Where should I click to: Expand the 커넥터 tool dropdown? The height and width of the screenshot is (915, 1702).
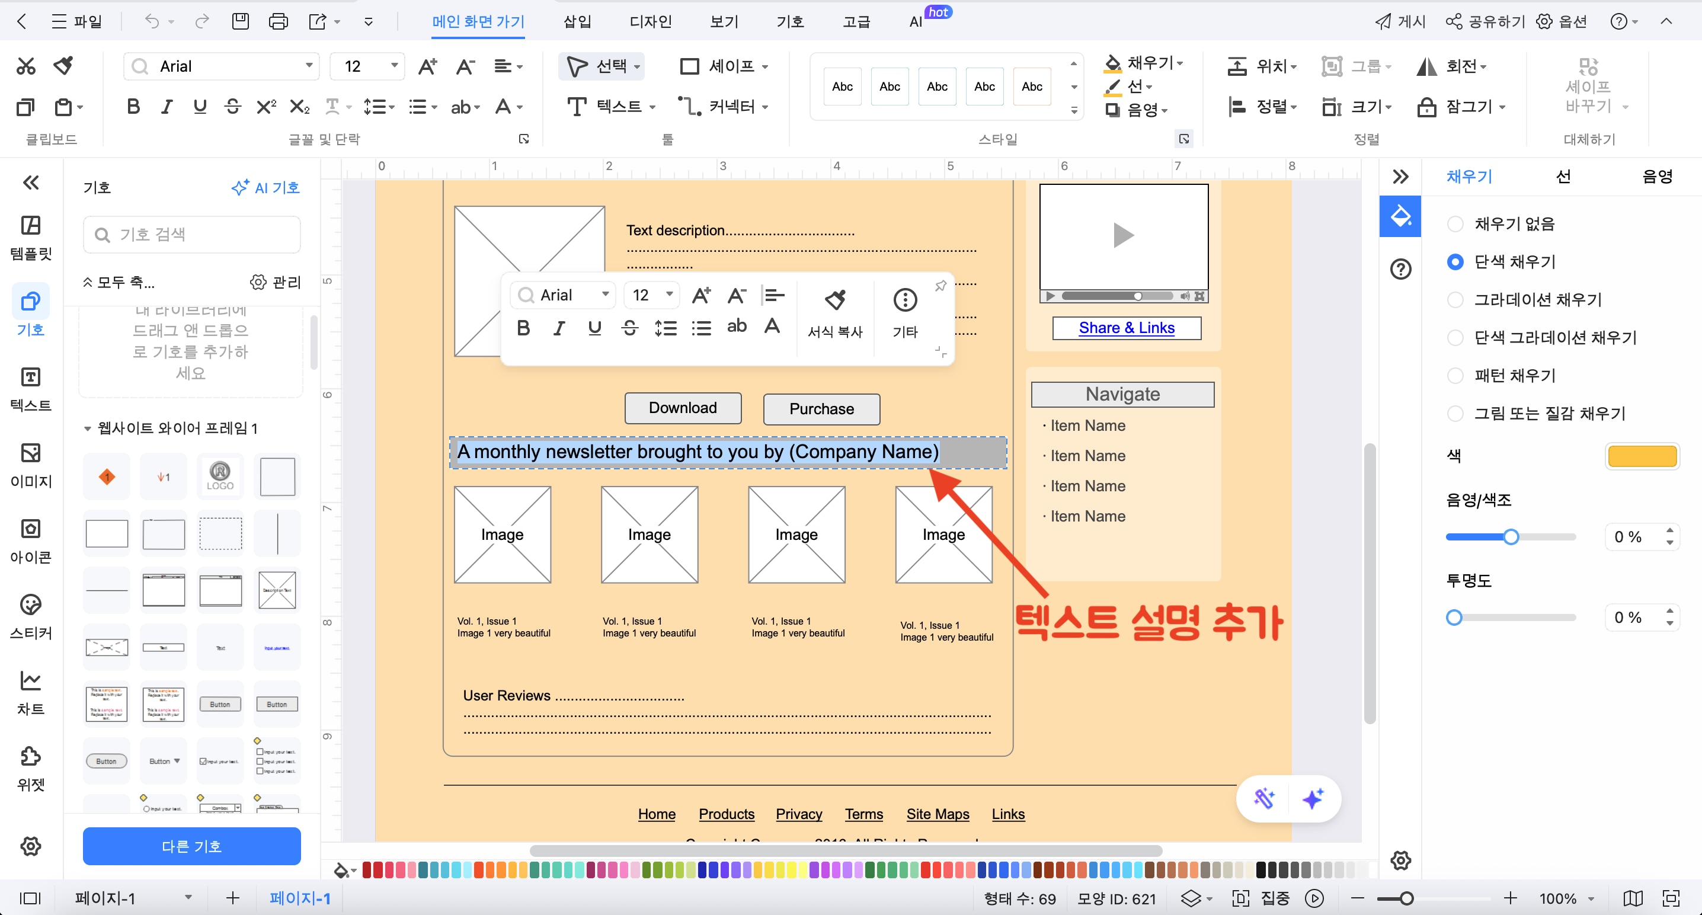tap(765, 106)
